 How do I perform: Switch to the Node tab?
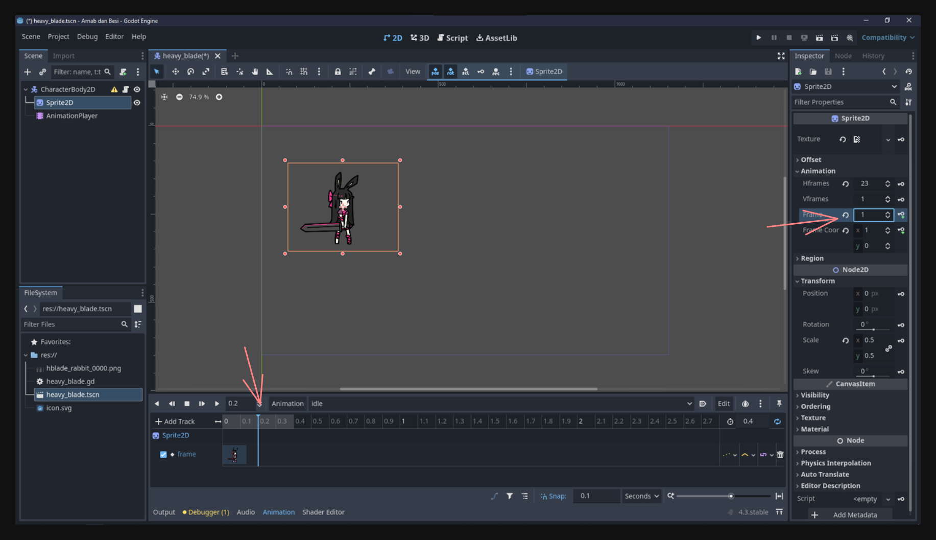843,56
